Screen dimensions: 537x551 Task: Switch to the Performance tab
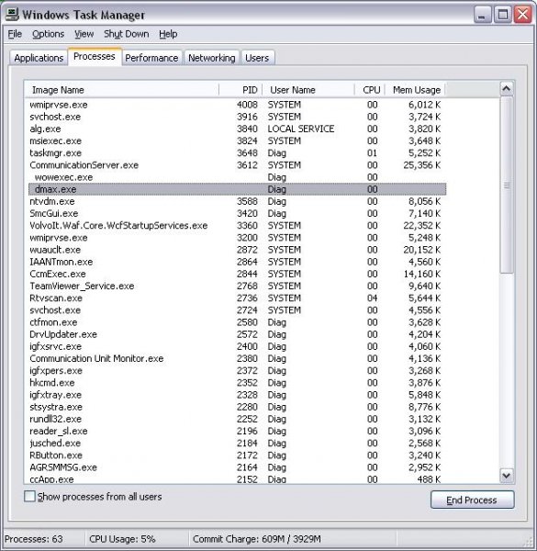pyautogui.click(x=151, y=58)
